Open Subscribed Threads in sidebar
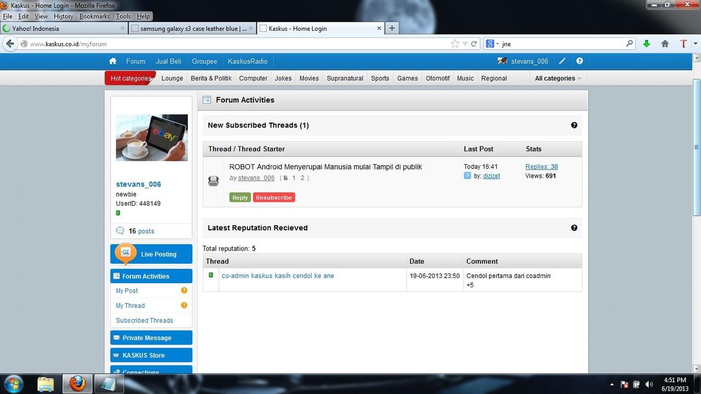The image size is (701, 394). click(145, 320)
